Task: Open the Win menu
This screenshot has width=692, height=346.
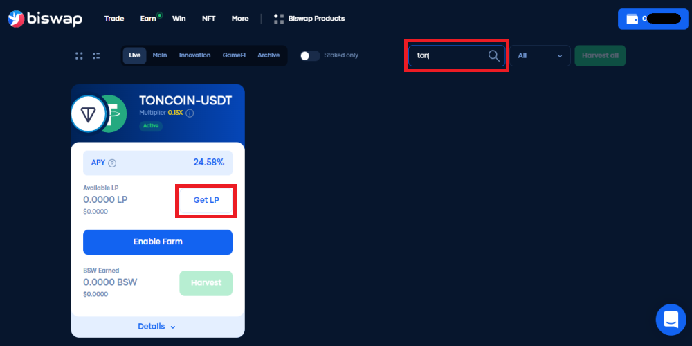Action: 179,19
